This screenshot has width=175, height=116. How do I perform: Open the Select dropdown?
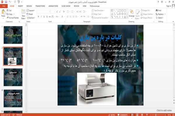(x=160, y=18)
